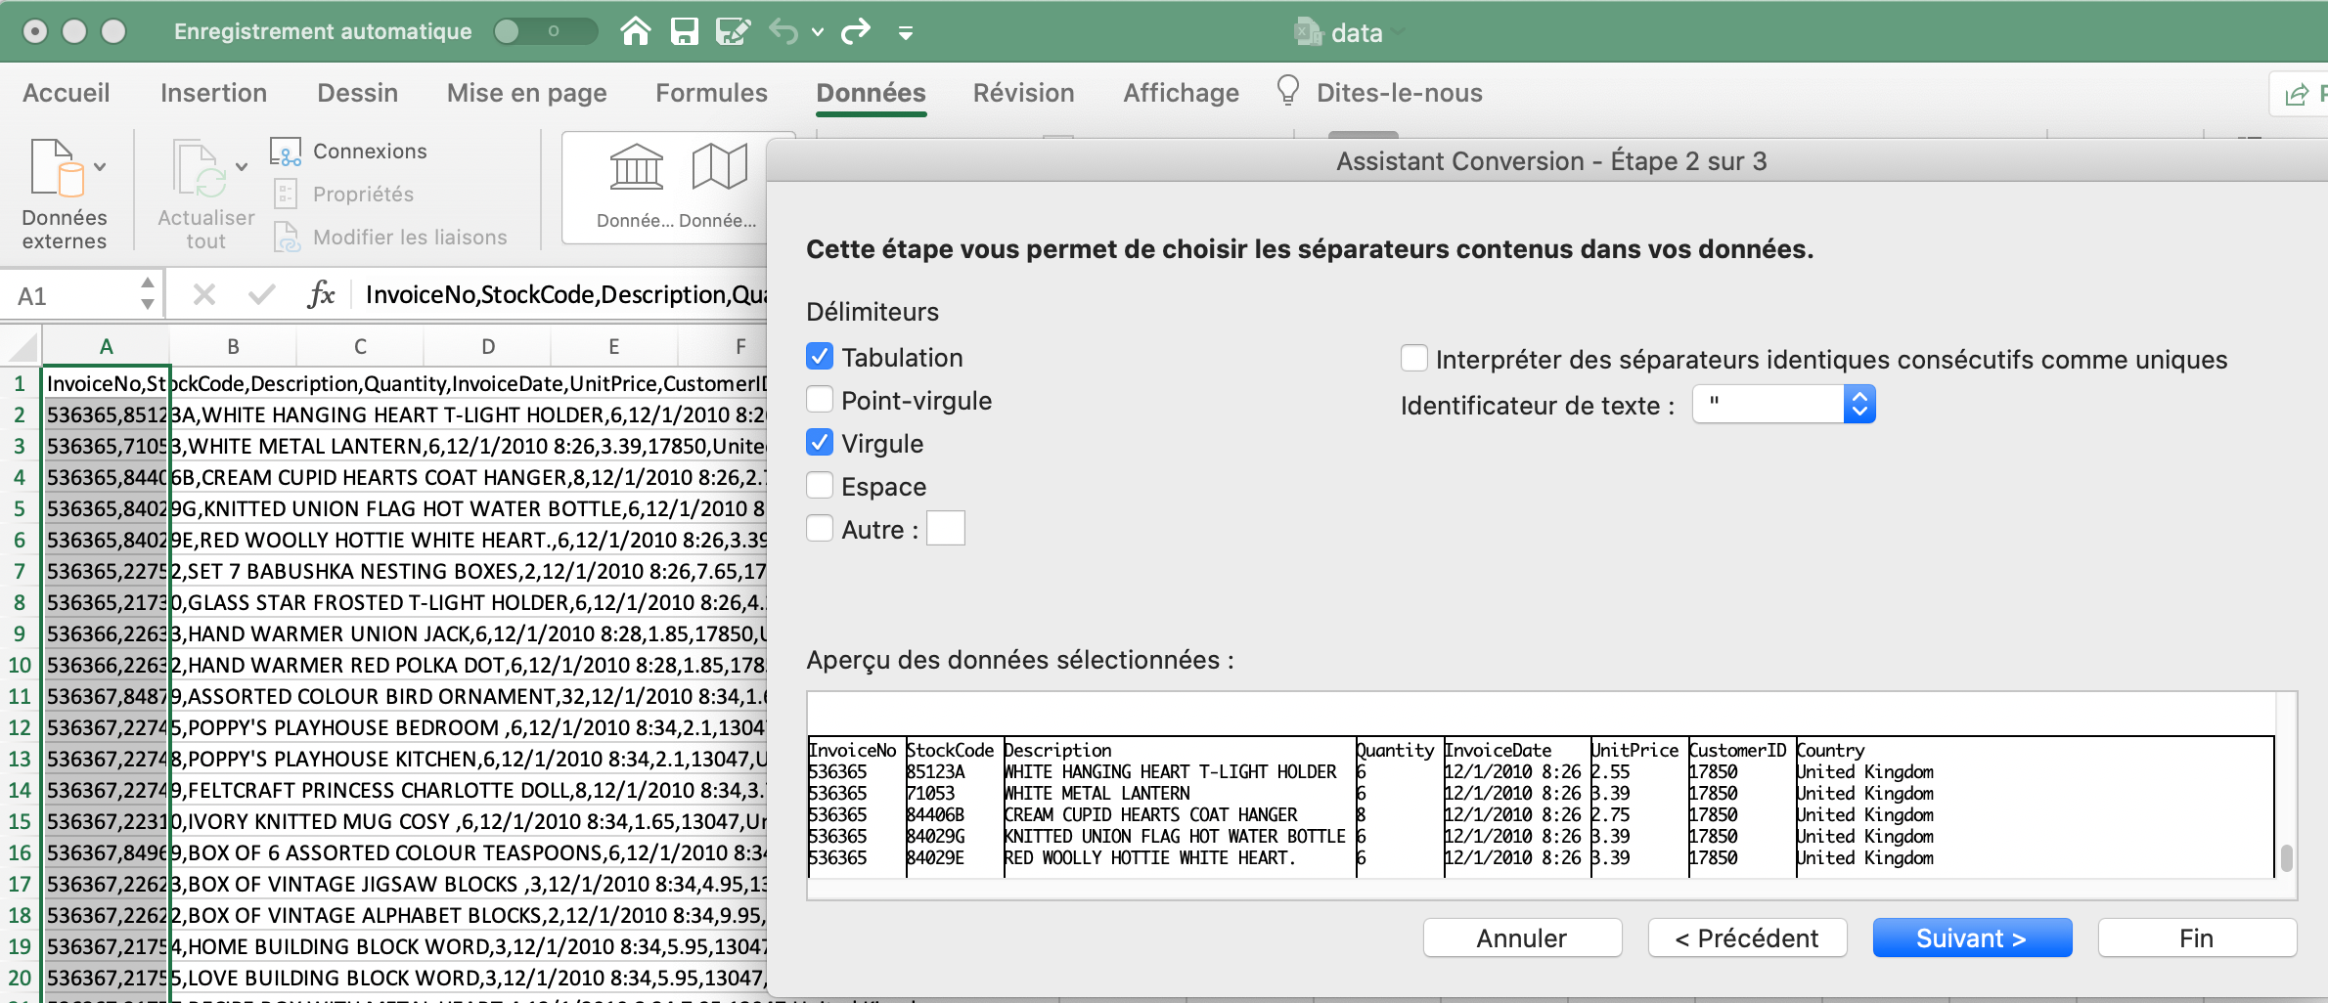Image resolution: width=2328 pixels, height=1003 pixels.
Task: Cancel formula entry with the X icon
Action: 203,294
